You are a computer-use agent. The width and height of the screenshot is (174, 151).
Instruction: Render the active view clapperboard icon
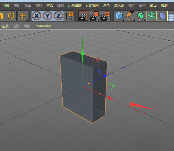(83, 16)
